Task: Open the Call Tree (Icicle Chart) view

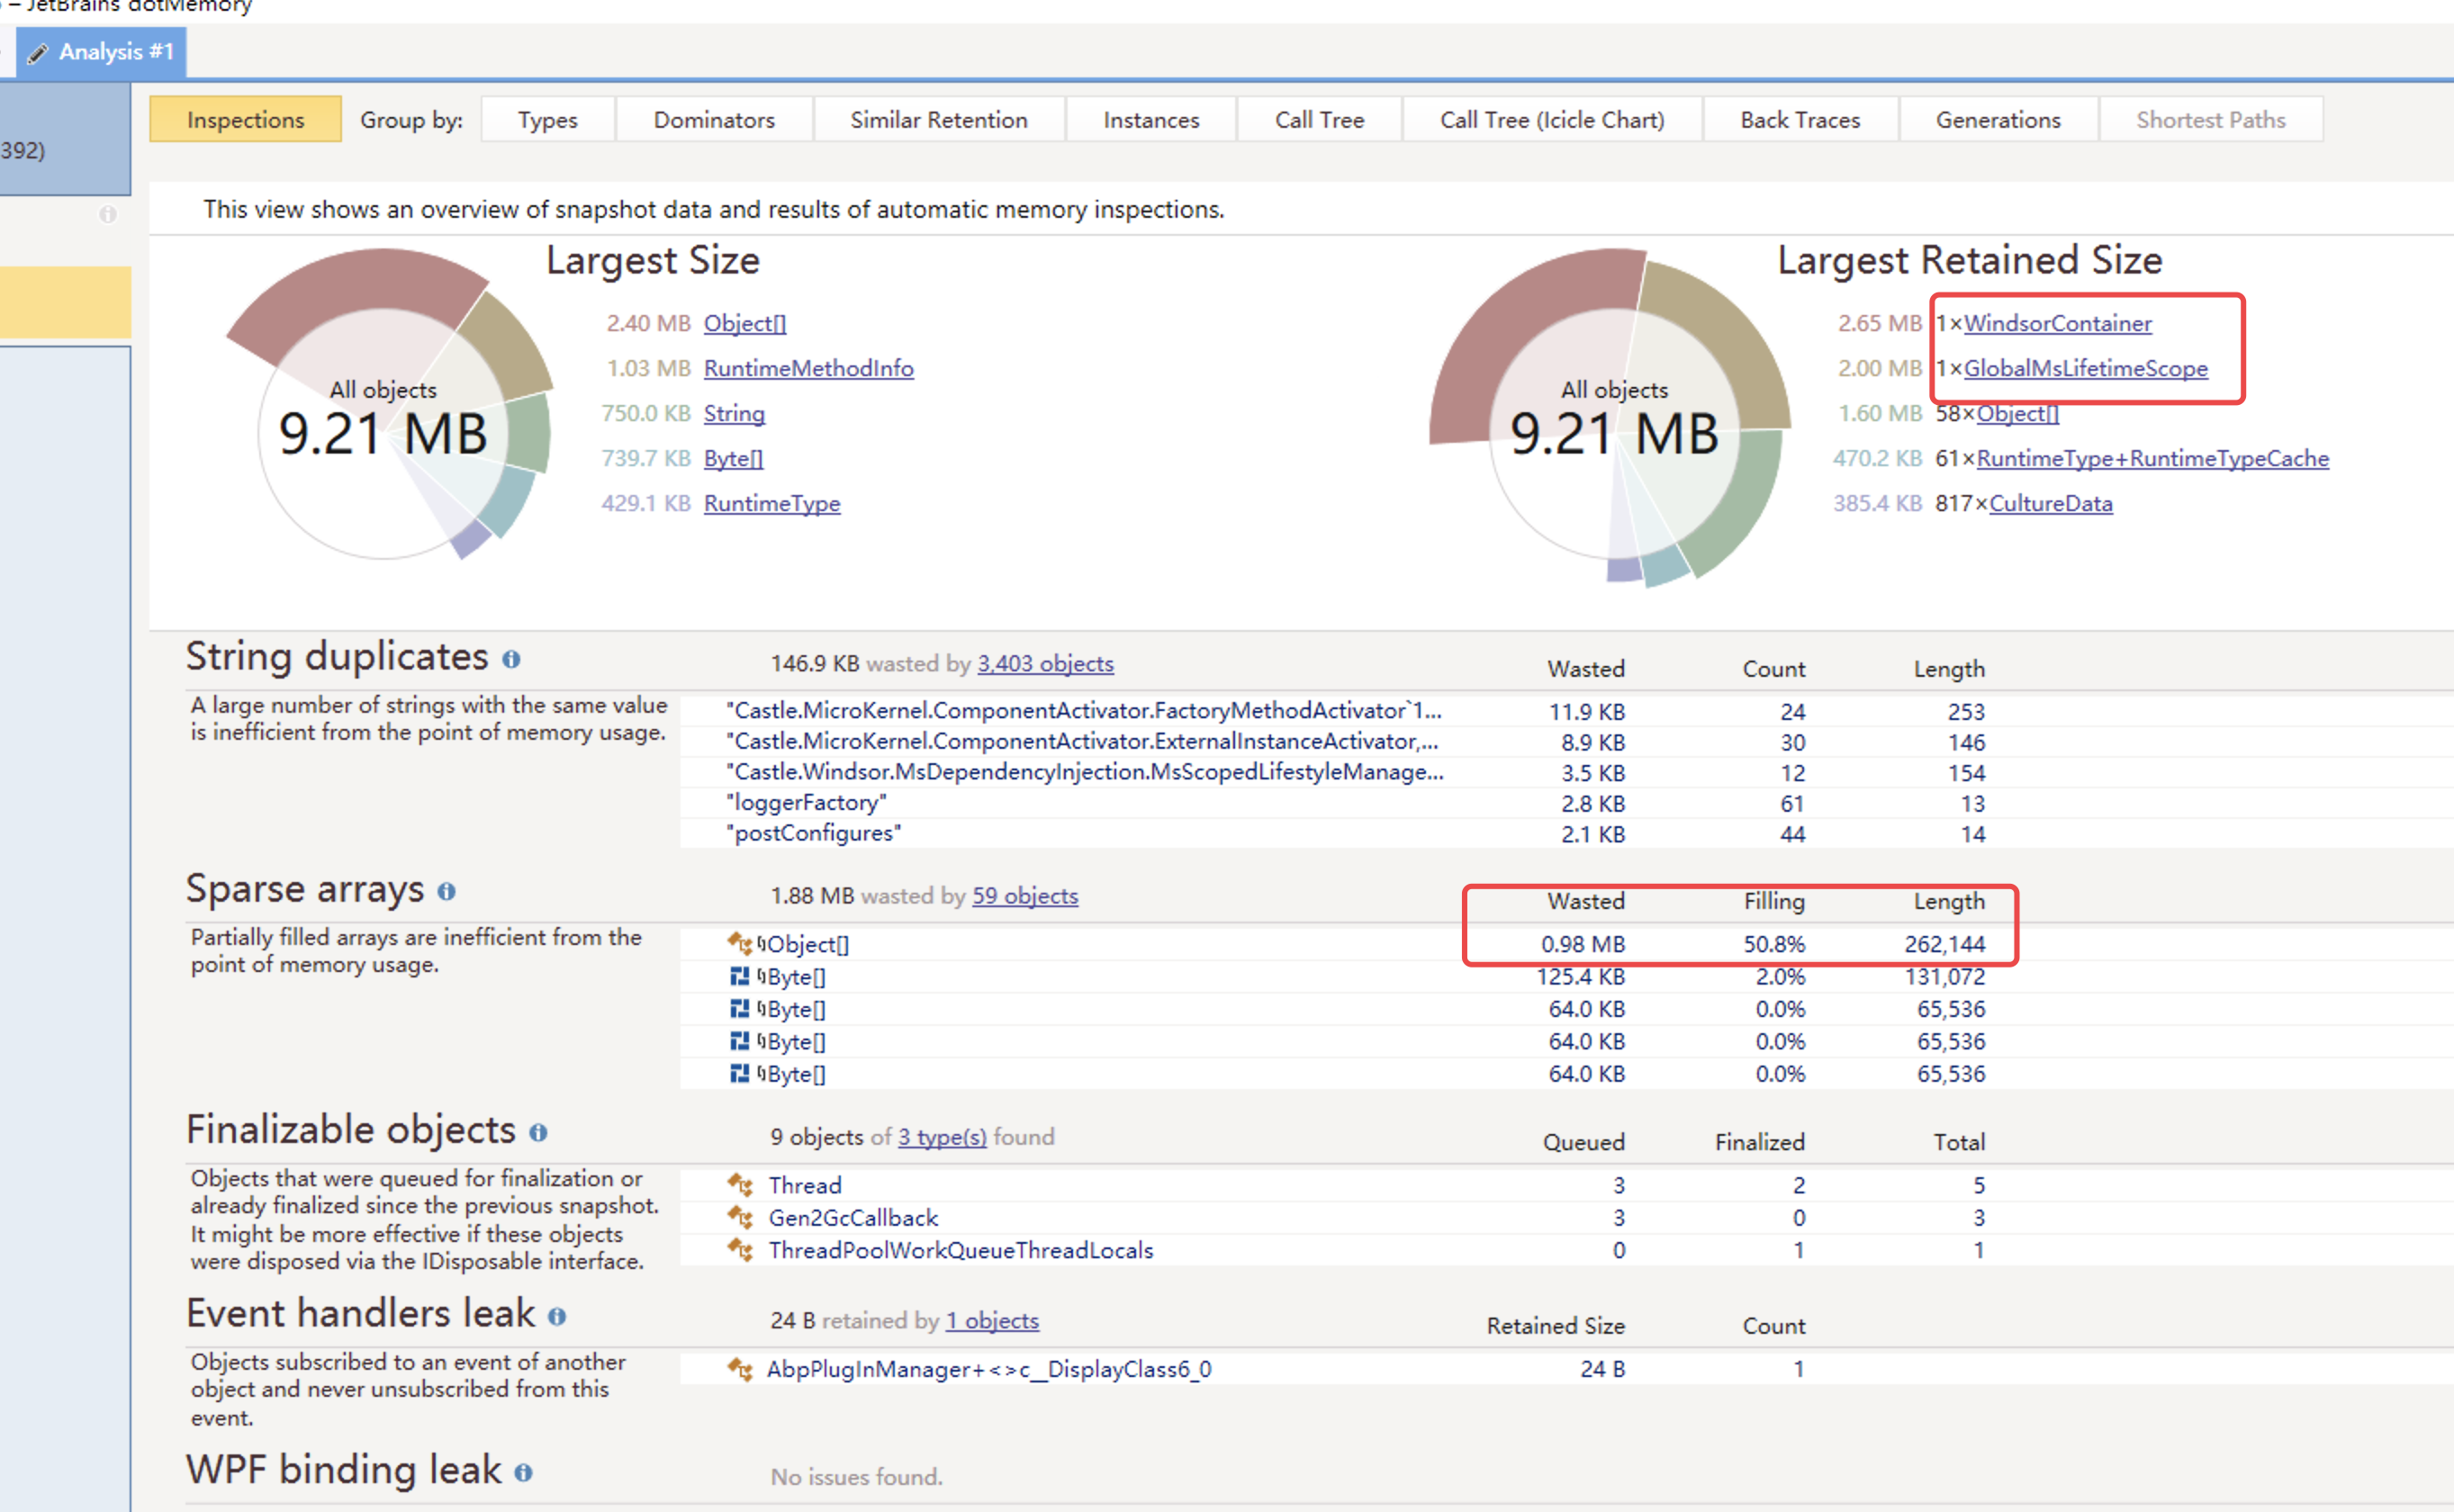Action: [1551, 119]
